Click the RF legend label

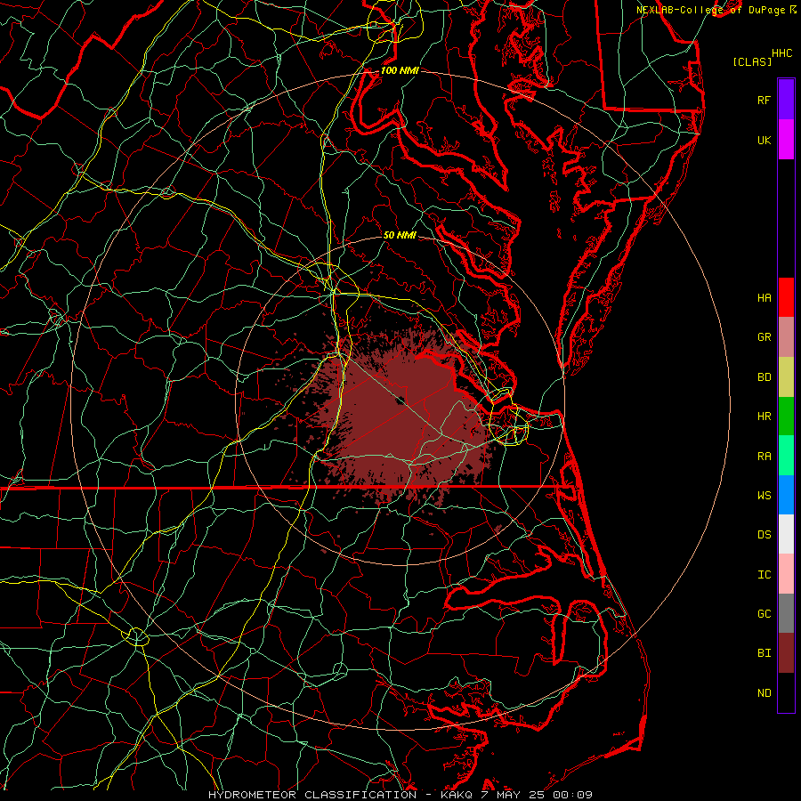[x=764, y=100]
